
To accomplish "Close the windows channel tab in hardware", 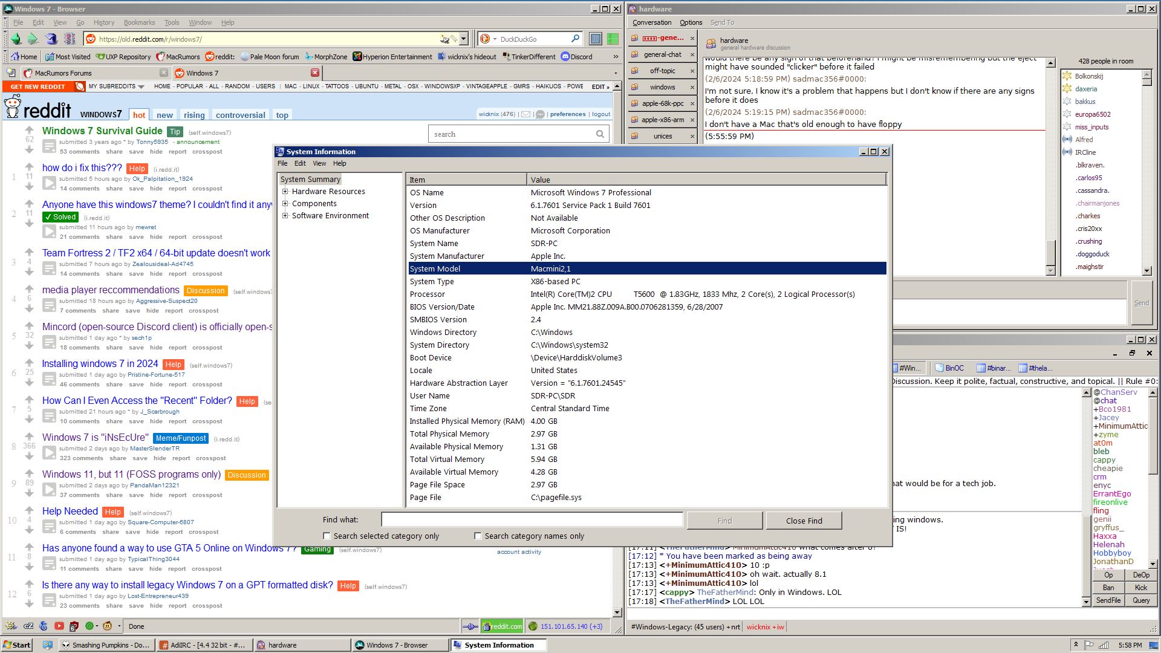I will (692, 87).
